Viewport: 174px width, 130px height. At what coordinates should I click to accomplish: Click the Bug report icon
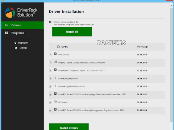[15, 43]
